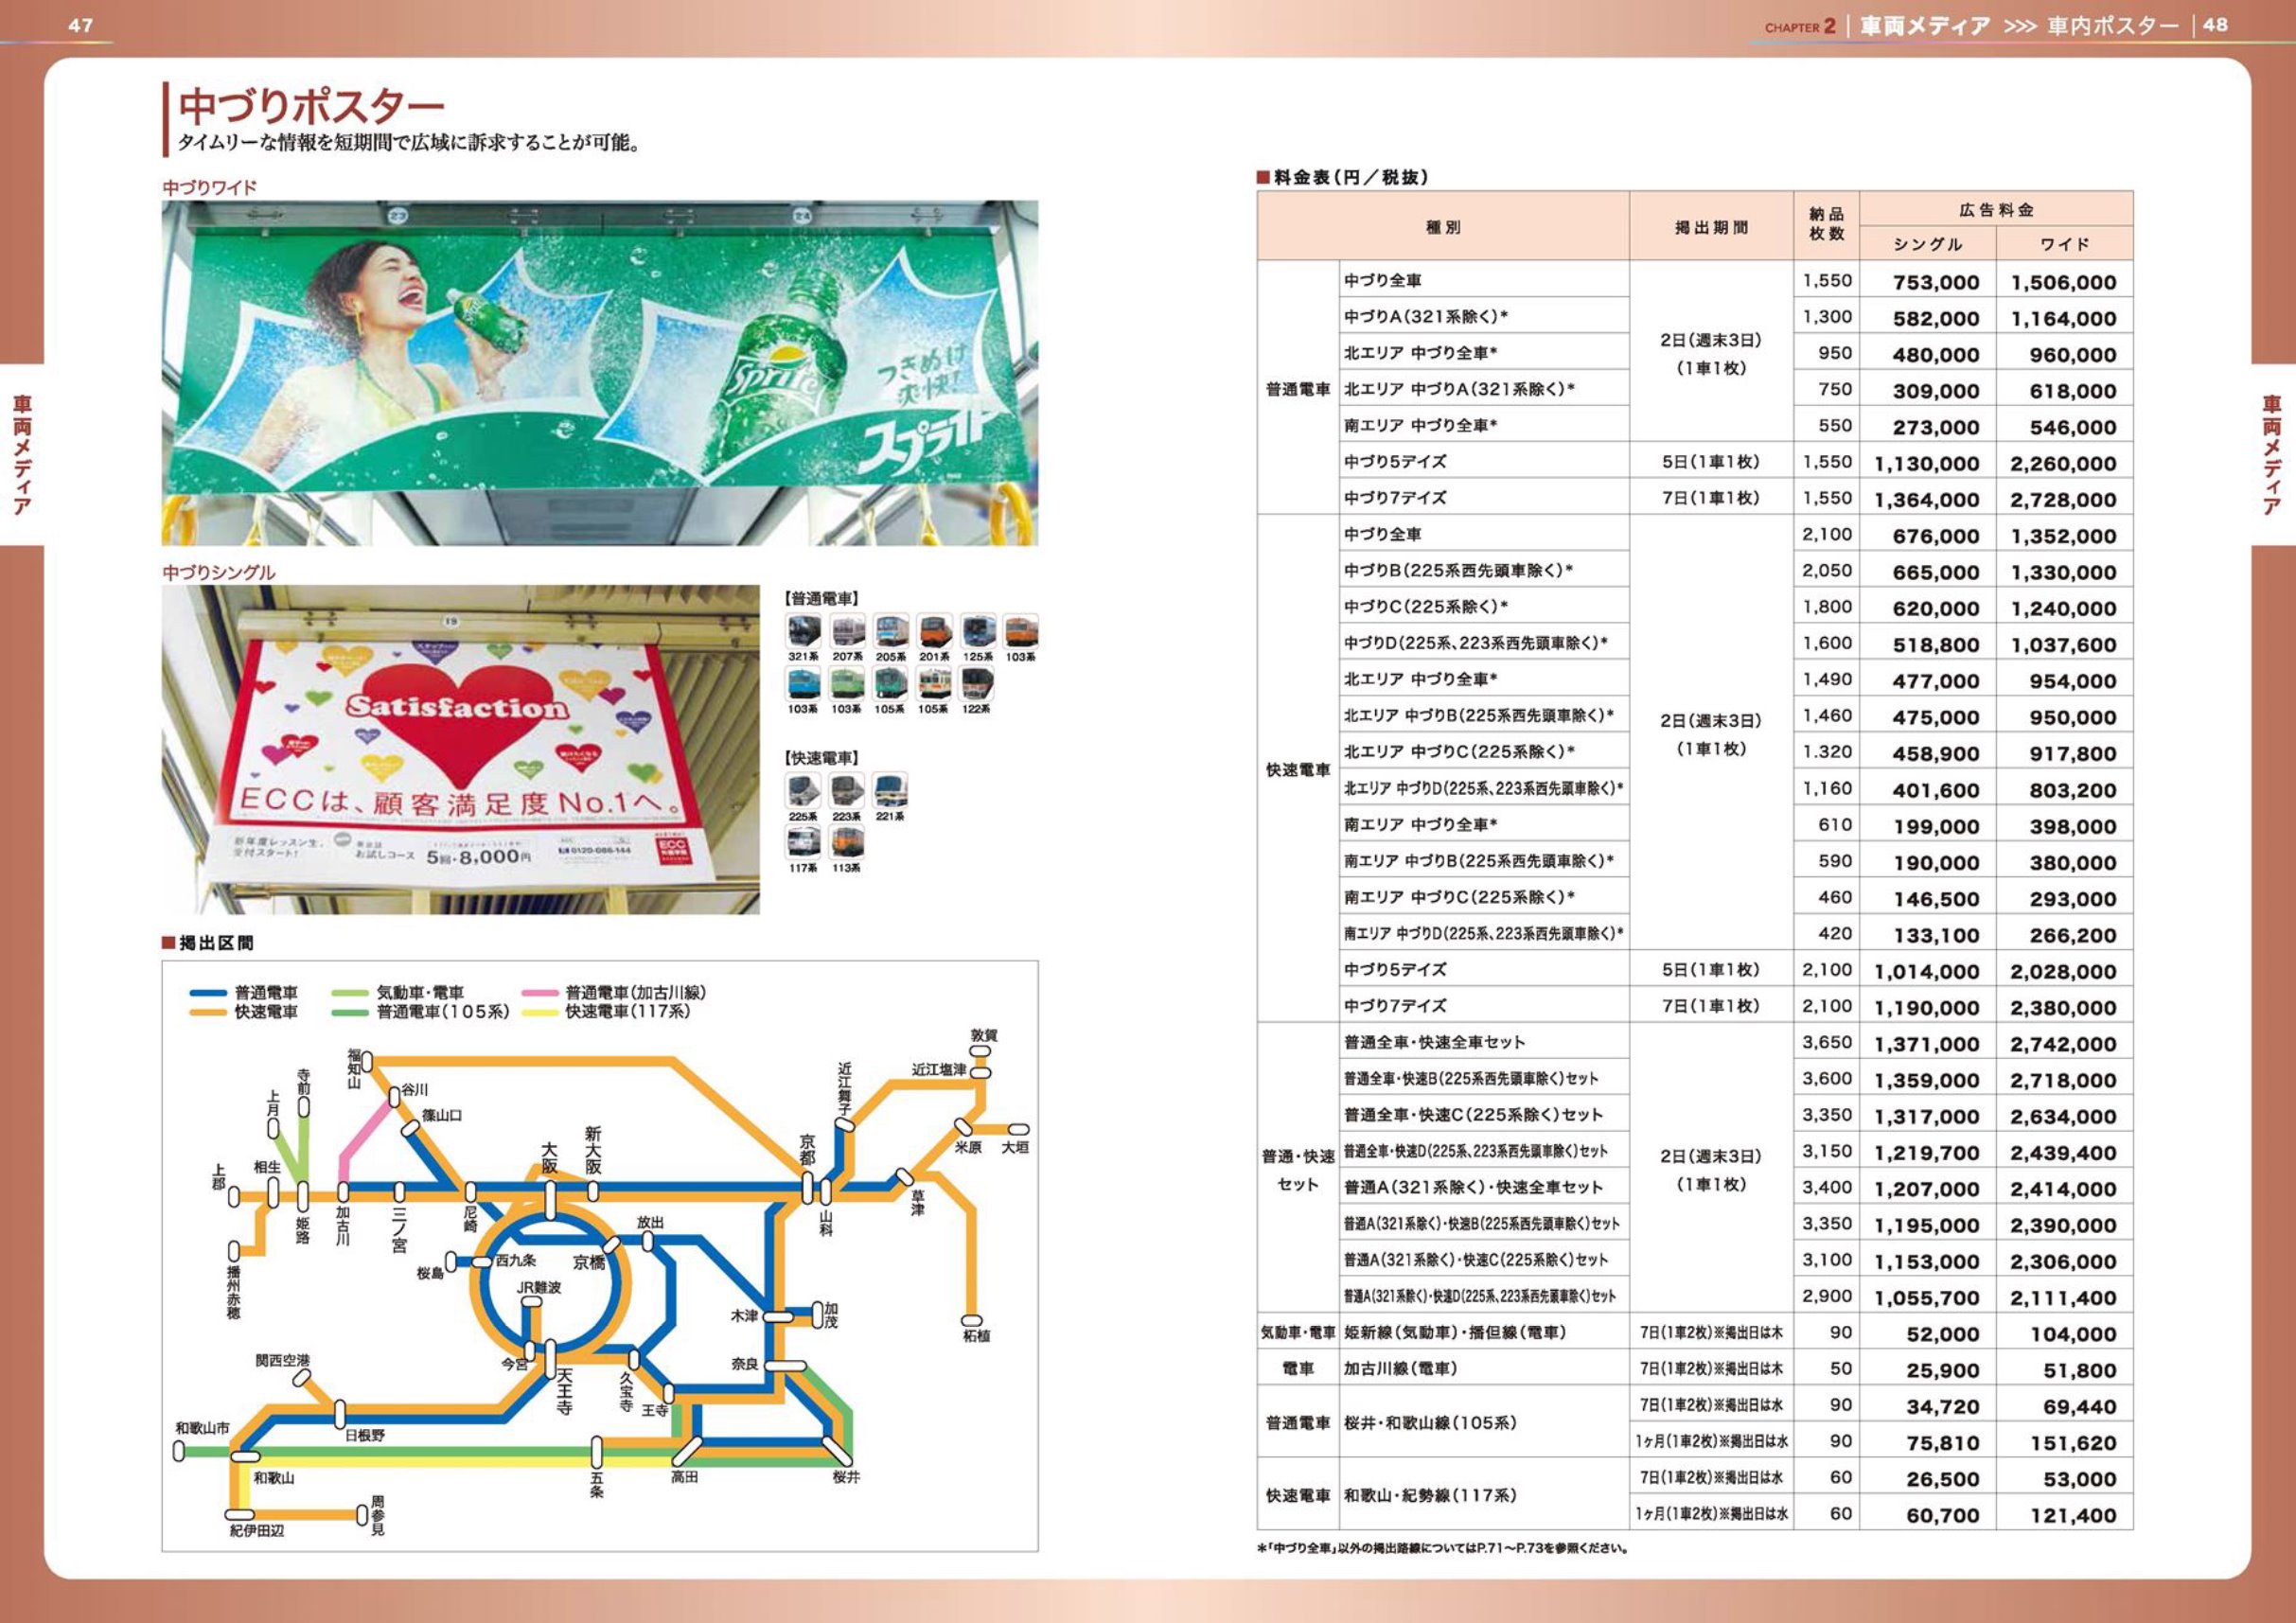Click the 2,742,000 price cell
Viewport: 2296px width, 1623px height.
point(2063,1044)
